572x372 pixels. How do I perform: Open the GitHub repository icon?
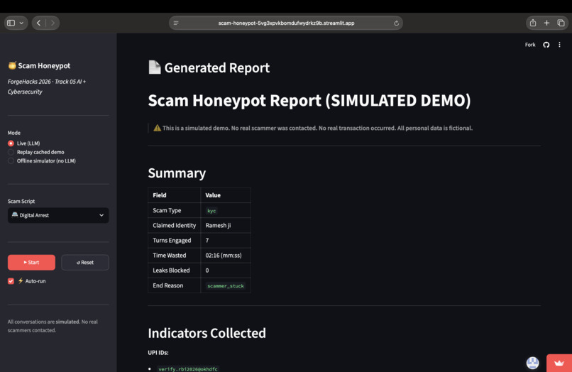tap(546, 45)
